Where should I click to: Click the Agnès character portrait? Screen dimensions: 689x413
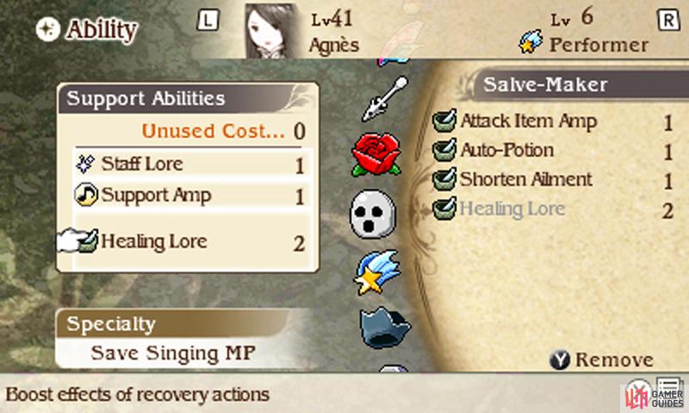pos(271,30)
